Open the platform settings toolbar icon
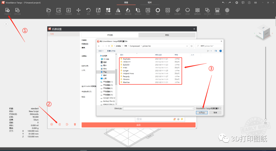 click(7, 10)
